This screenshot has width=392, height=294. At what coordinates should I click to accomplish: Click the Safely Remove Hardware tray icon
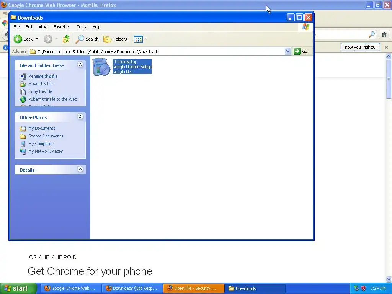pyautogui.click(x=356, y=288)
